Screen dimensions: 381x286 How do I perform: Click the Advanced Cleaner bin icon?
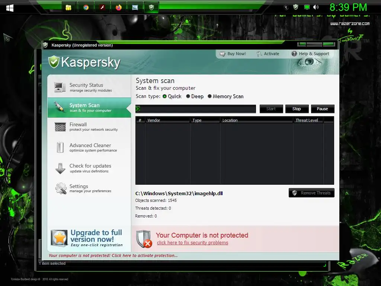pyautogui.click(x=60, y=147)
